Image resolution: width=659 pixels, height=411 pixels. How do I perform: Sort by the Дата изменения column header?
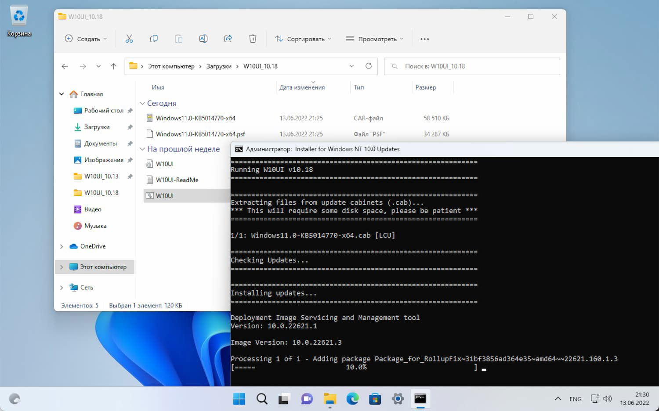[302, 87]
